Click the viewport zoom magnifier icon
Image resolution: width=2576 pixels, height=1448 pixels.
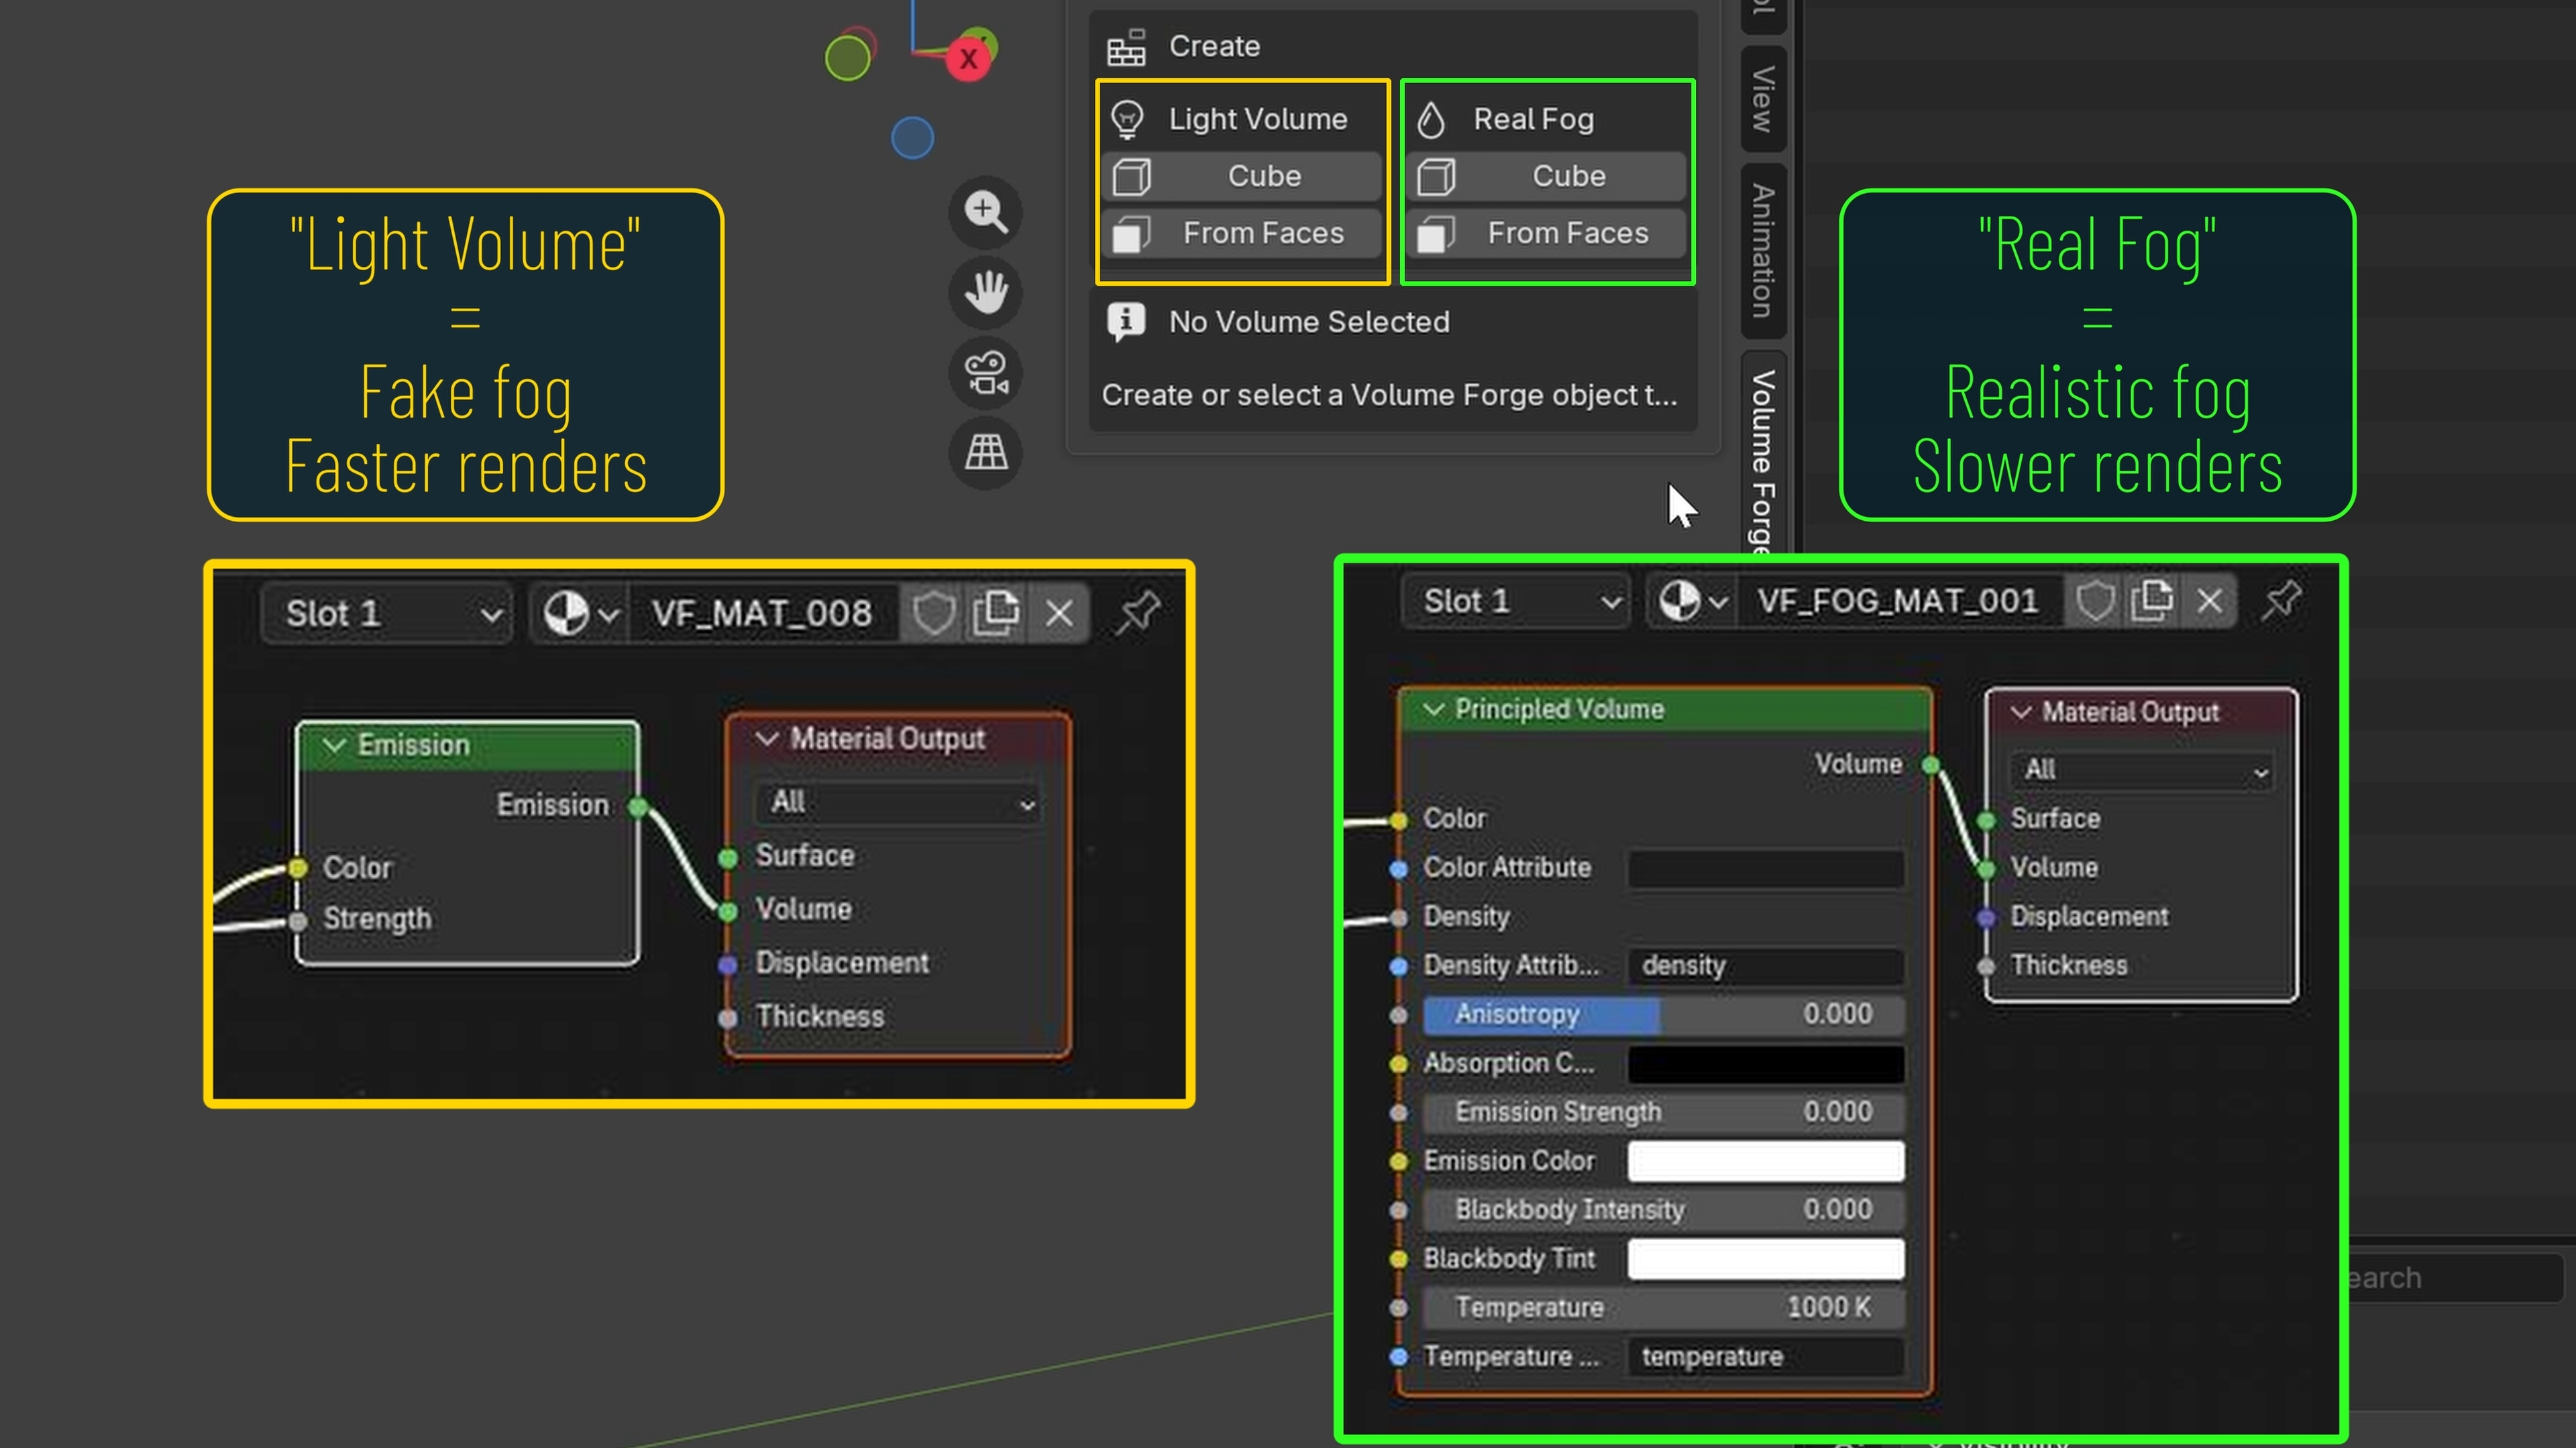(x=985, y=211)
